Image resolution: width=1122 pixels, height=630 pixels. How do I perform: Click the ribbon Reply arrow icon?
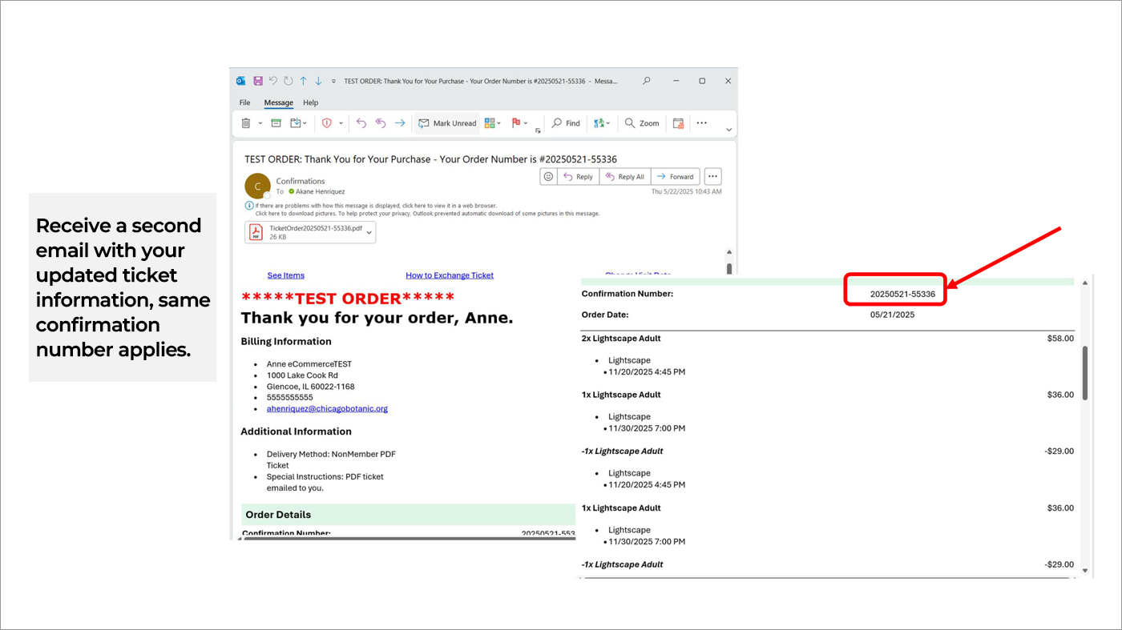tap(361, 123)
